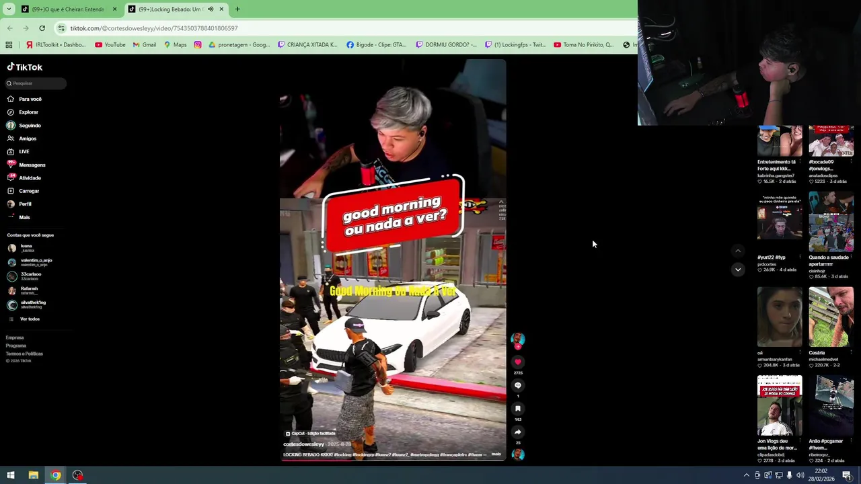This screenshot has height=484, width=861.
Task: Open the IRLToolkit Dashboard bookmark
Action: point(56,45)
